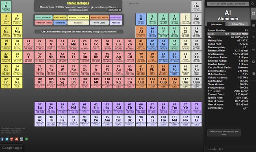Click the green share icon

[26, 139]
